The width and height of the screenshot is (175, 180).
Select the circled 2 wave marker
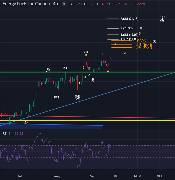tap(25, 122)
